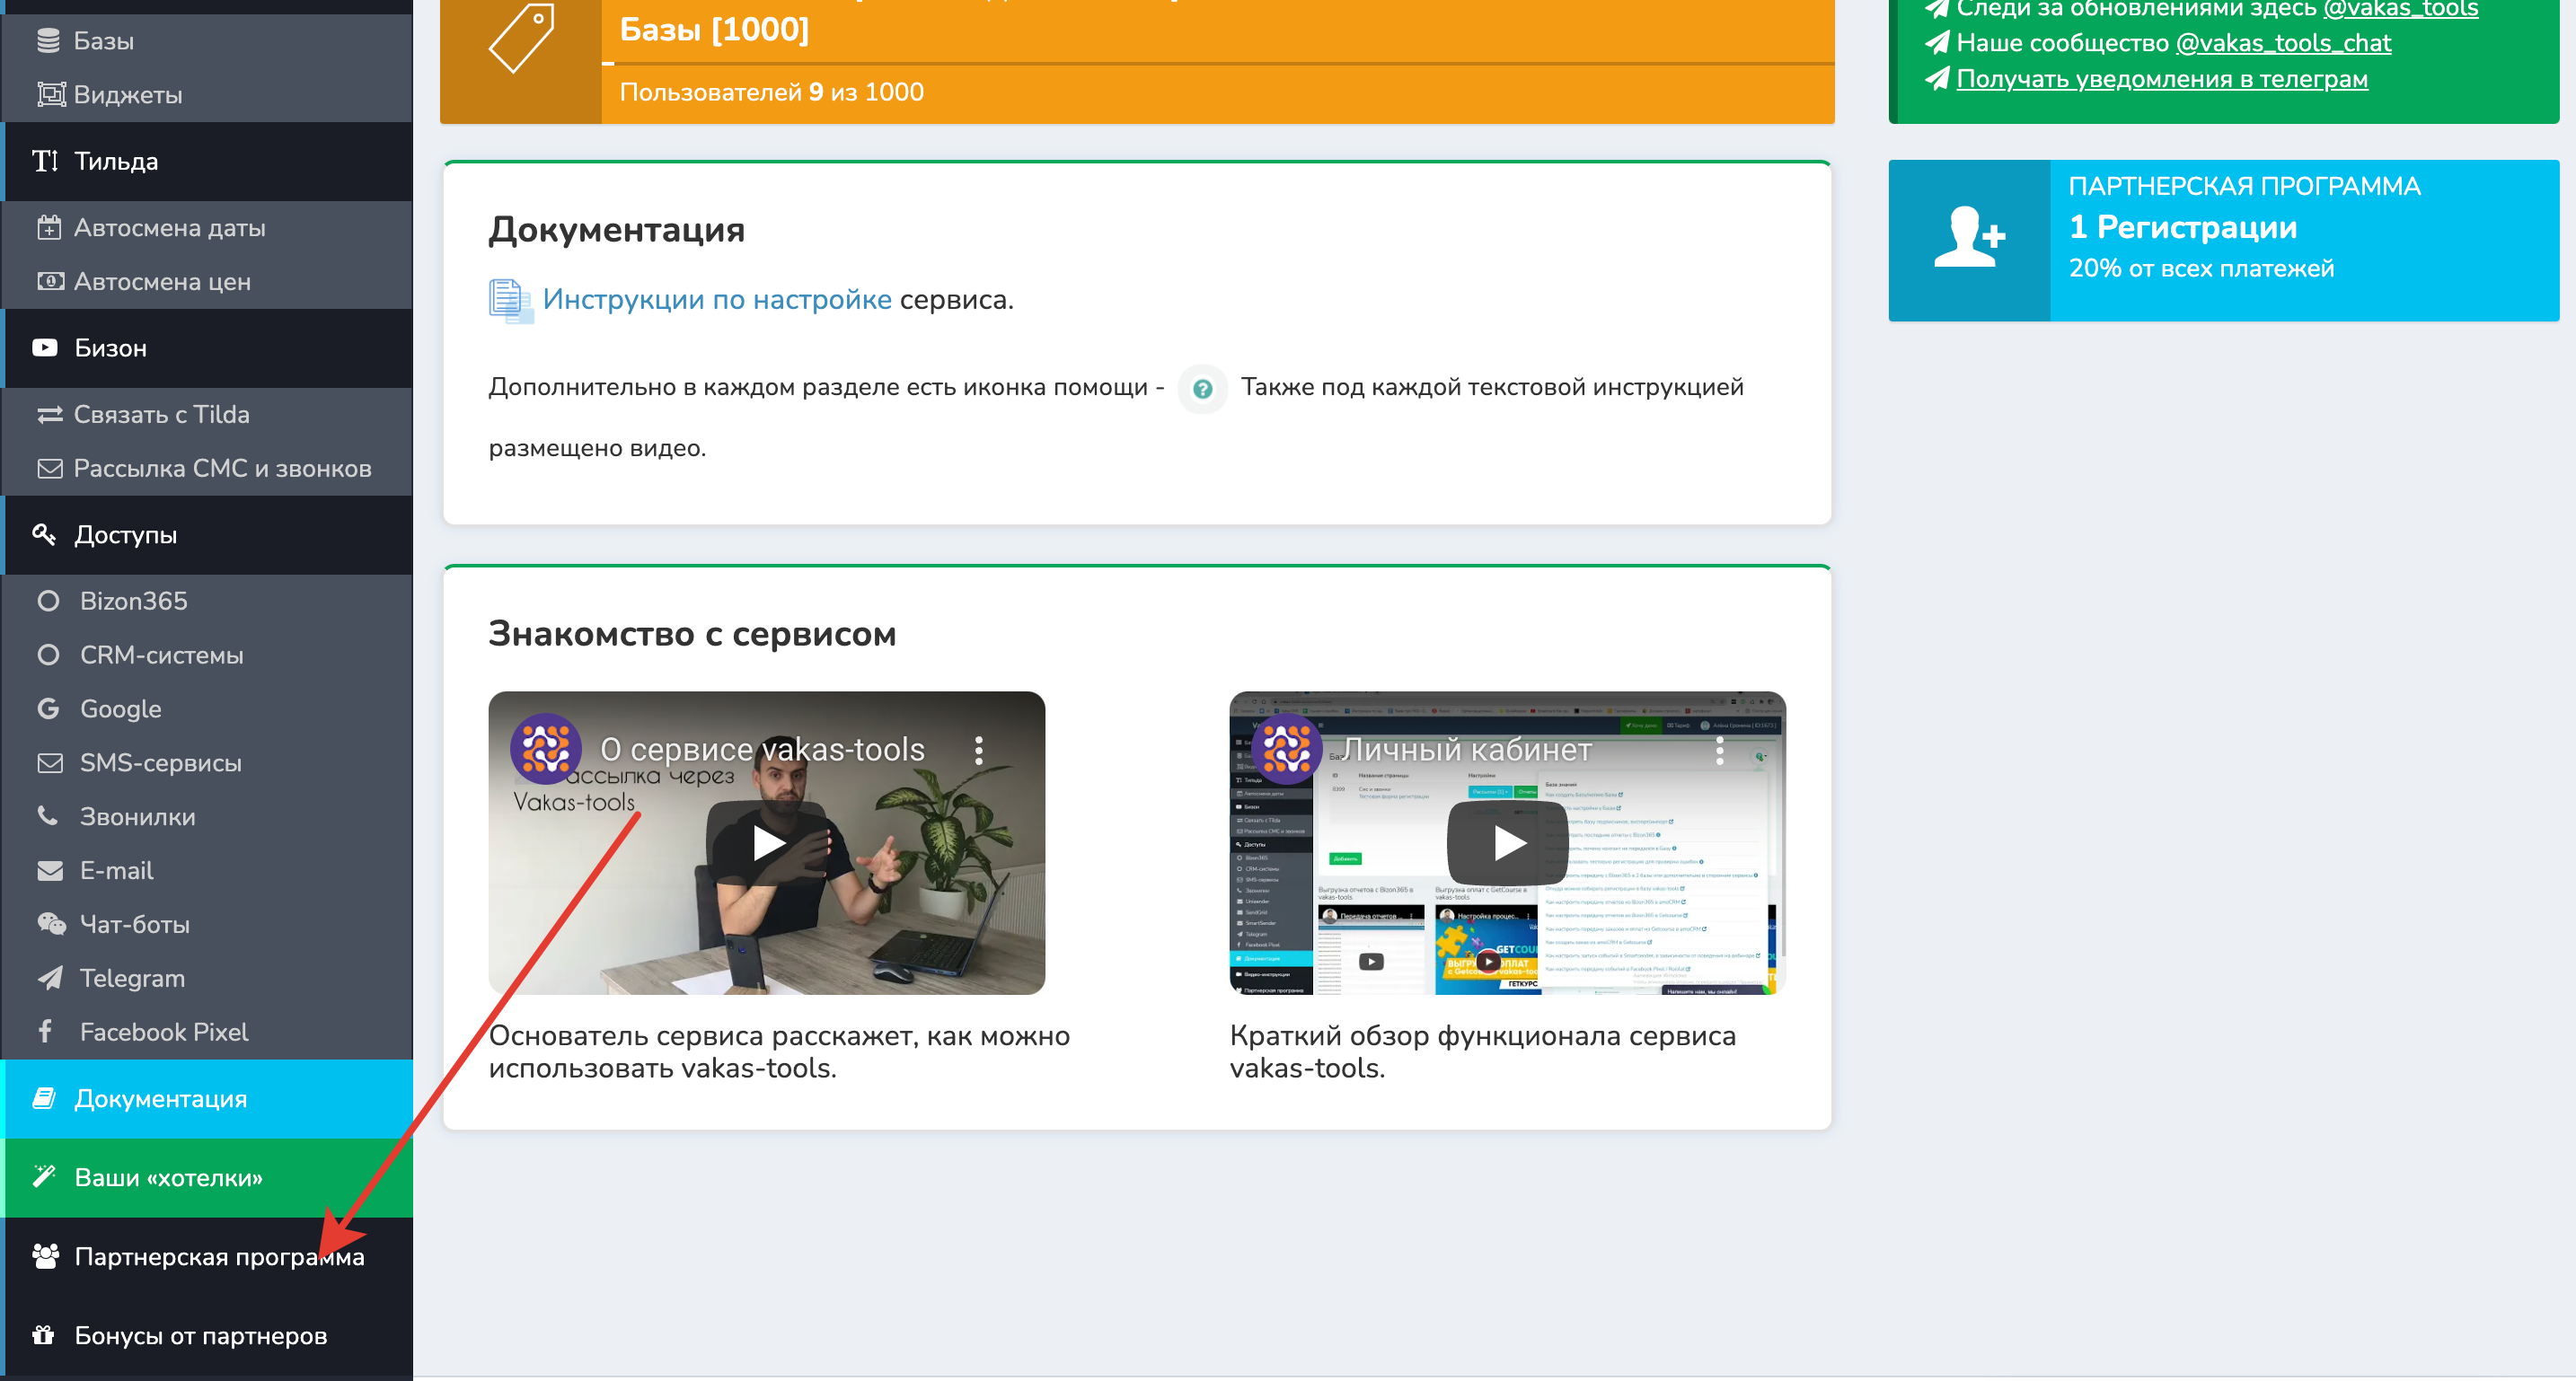Click the Bizon video icon in sidebar
The width and height of the screenshot is (2576, 1381).
coord(45,348)
